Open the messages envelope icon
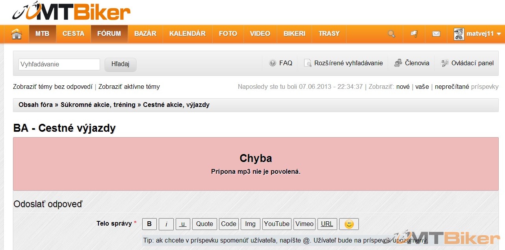505x250 pixels. point(436,34)
